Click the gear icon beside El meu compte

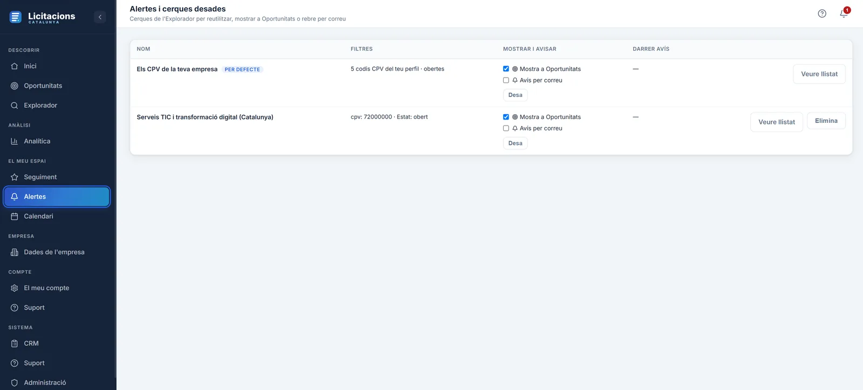[15, 288]
